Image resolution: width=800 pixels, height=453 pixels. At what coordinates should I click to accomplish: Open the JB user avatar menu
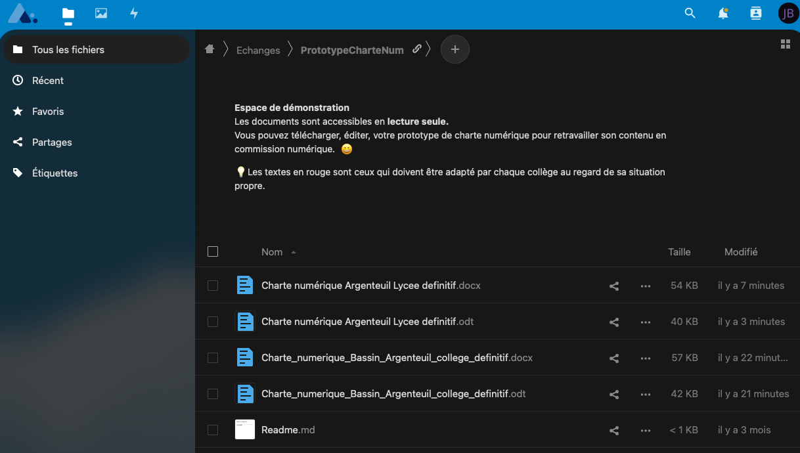click(788, 13)
